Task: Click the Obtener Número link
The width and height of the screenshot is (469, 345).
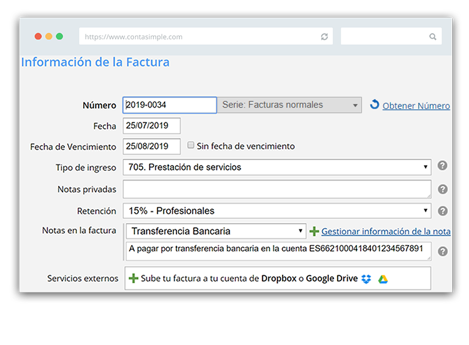Action: [x=416, y=106]
